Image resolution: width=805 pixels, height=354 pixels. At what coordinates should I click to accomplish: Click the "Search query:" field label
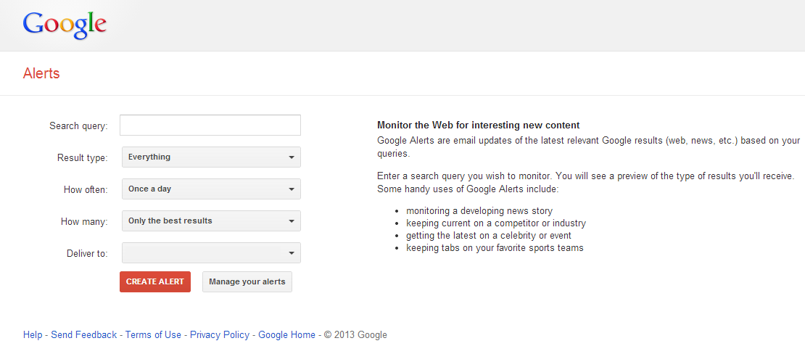click(78, 126)
